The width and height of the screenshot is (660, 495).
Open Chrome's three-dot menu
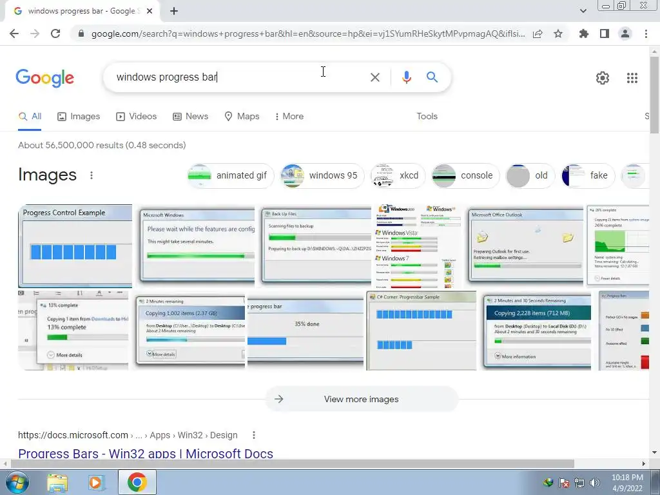pyautogui.click(x=646, y=34)
